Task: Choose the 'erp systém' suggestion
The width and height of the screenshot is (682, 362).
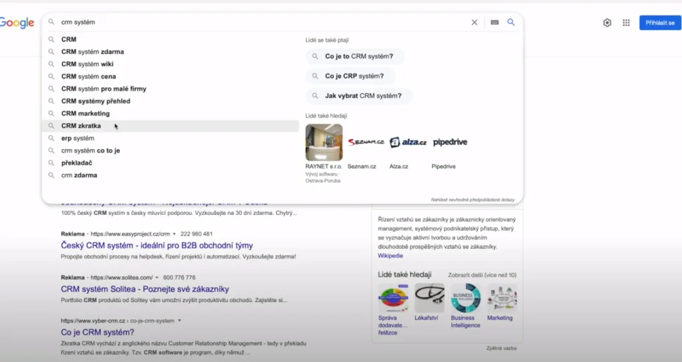Action: [170, 138]
